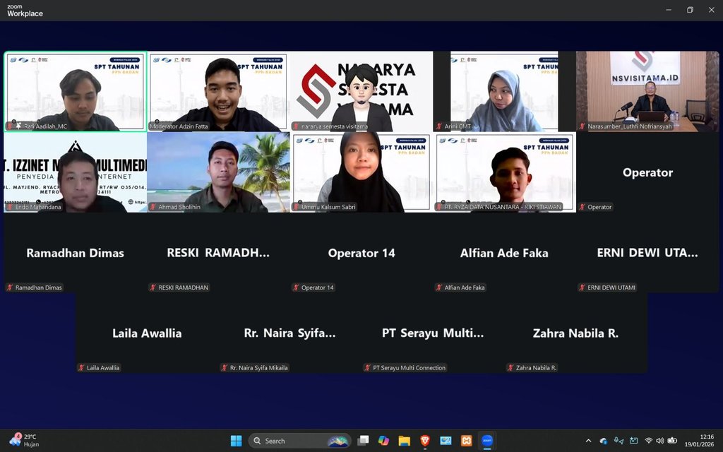723x452 pixels.
Task: Select PT Serayu Multi Connection tile
Action: pos(433,333)
